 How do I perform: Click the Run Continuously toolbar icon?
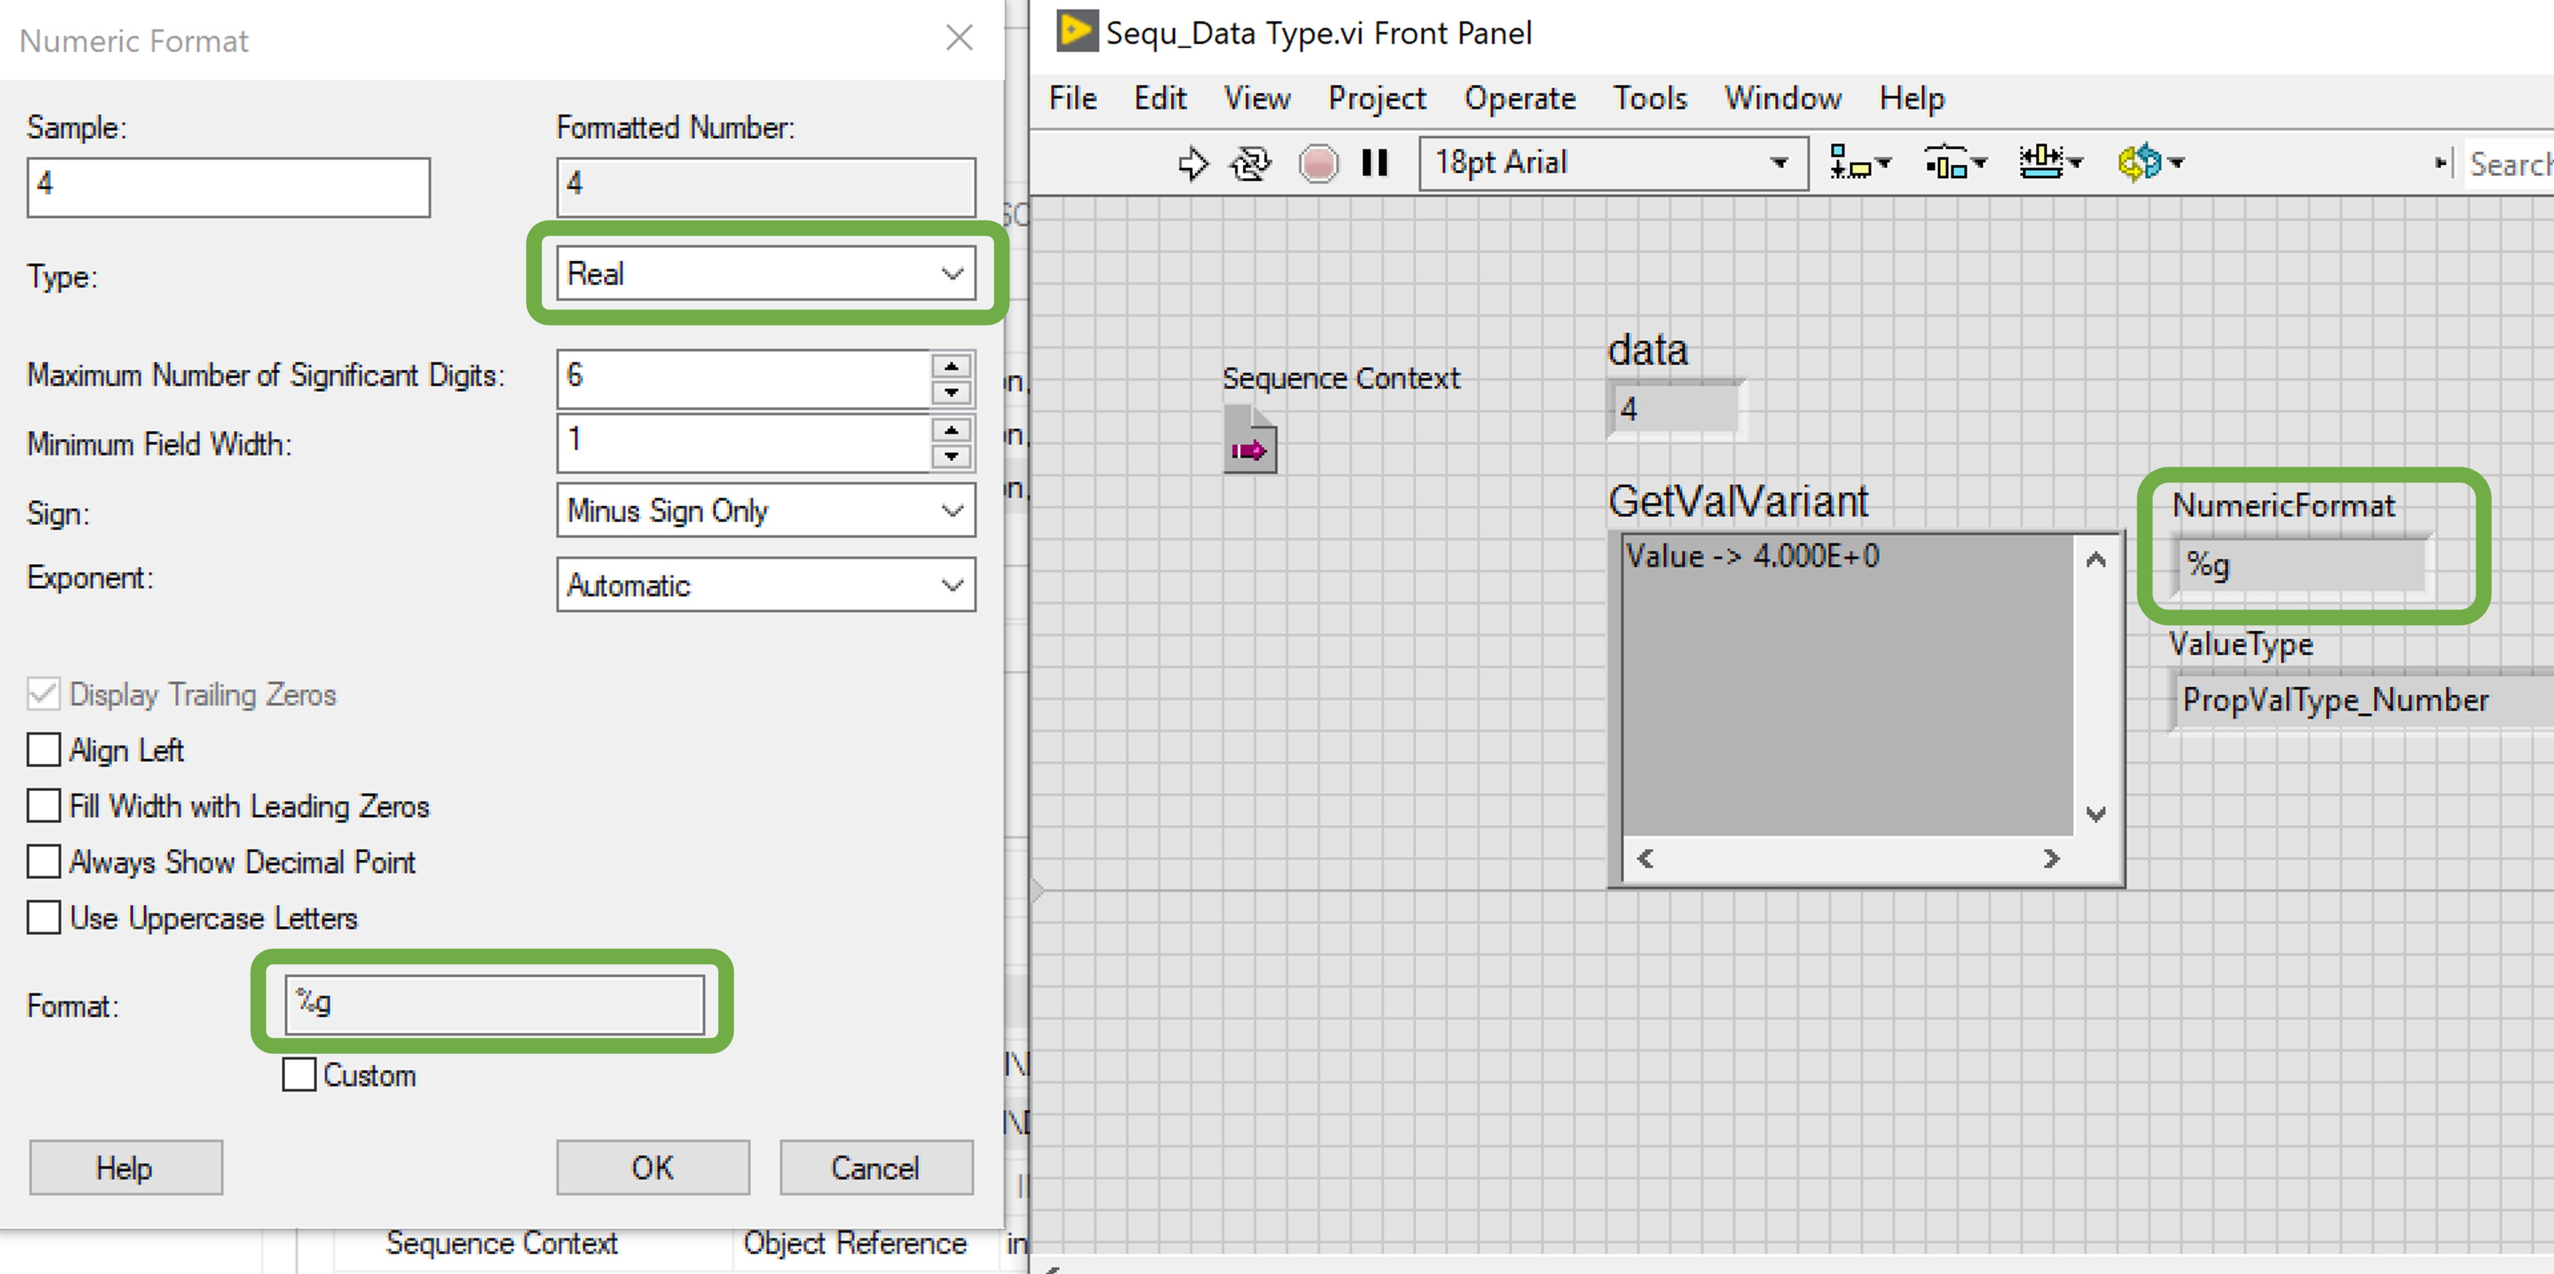click(1250, 164)
